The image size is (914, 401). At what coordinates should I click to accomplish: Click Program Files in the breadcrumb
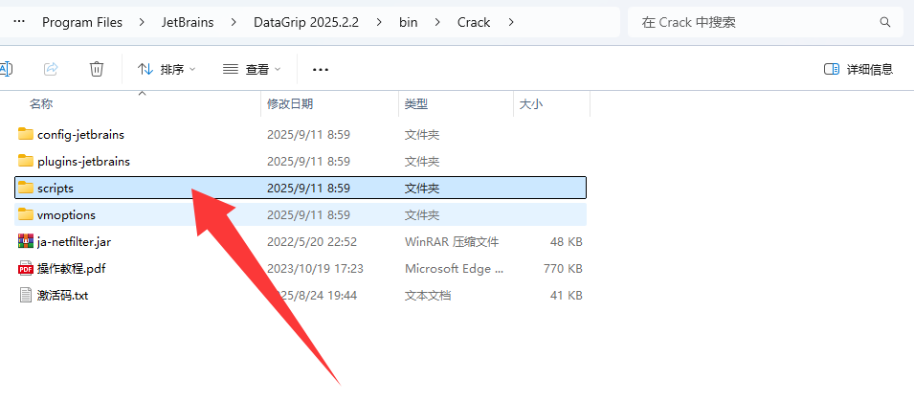[82, 22]
